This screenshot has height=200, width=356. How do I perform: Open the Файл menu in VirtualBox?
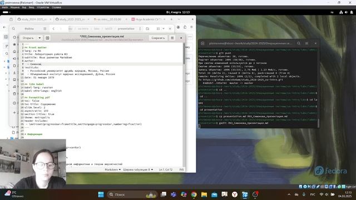5,7
